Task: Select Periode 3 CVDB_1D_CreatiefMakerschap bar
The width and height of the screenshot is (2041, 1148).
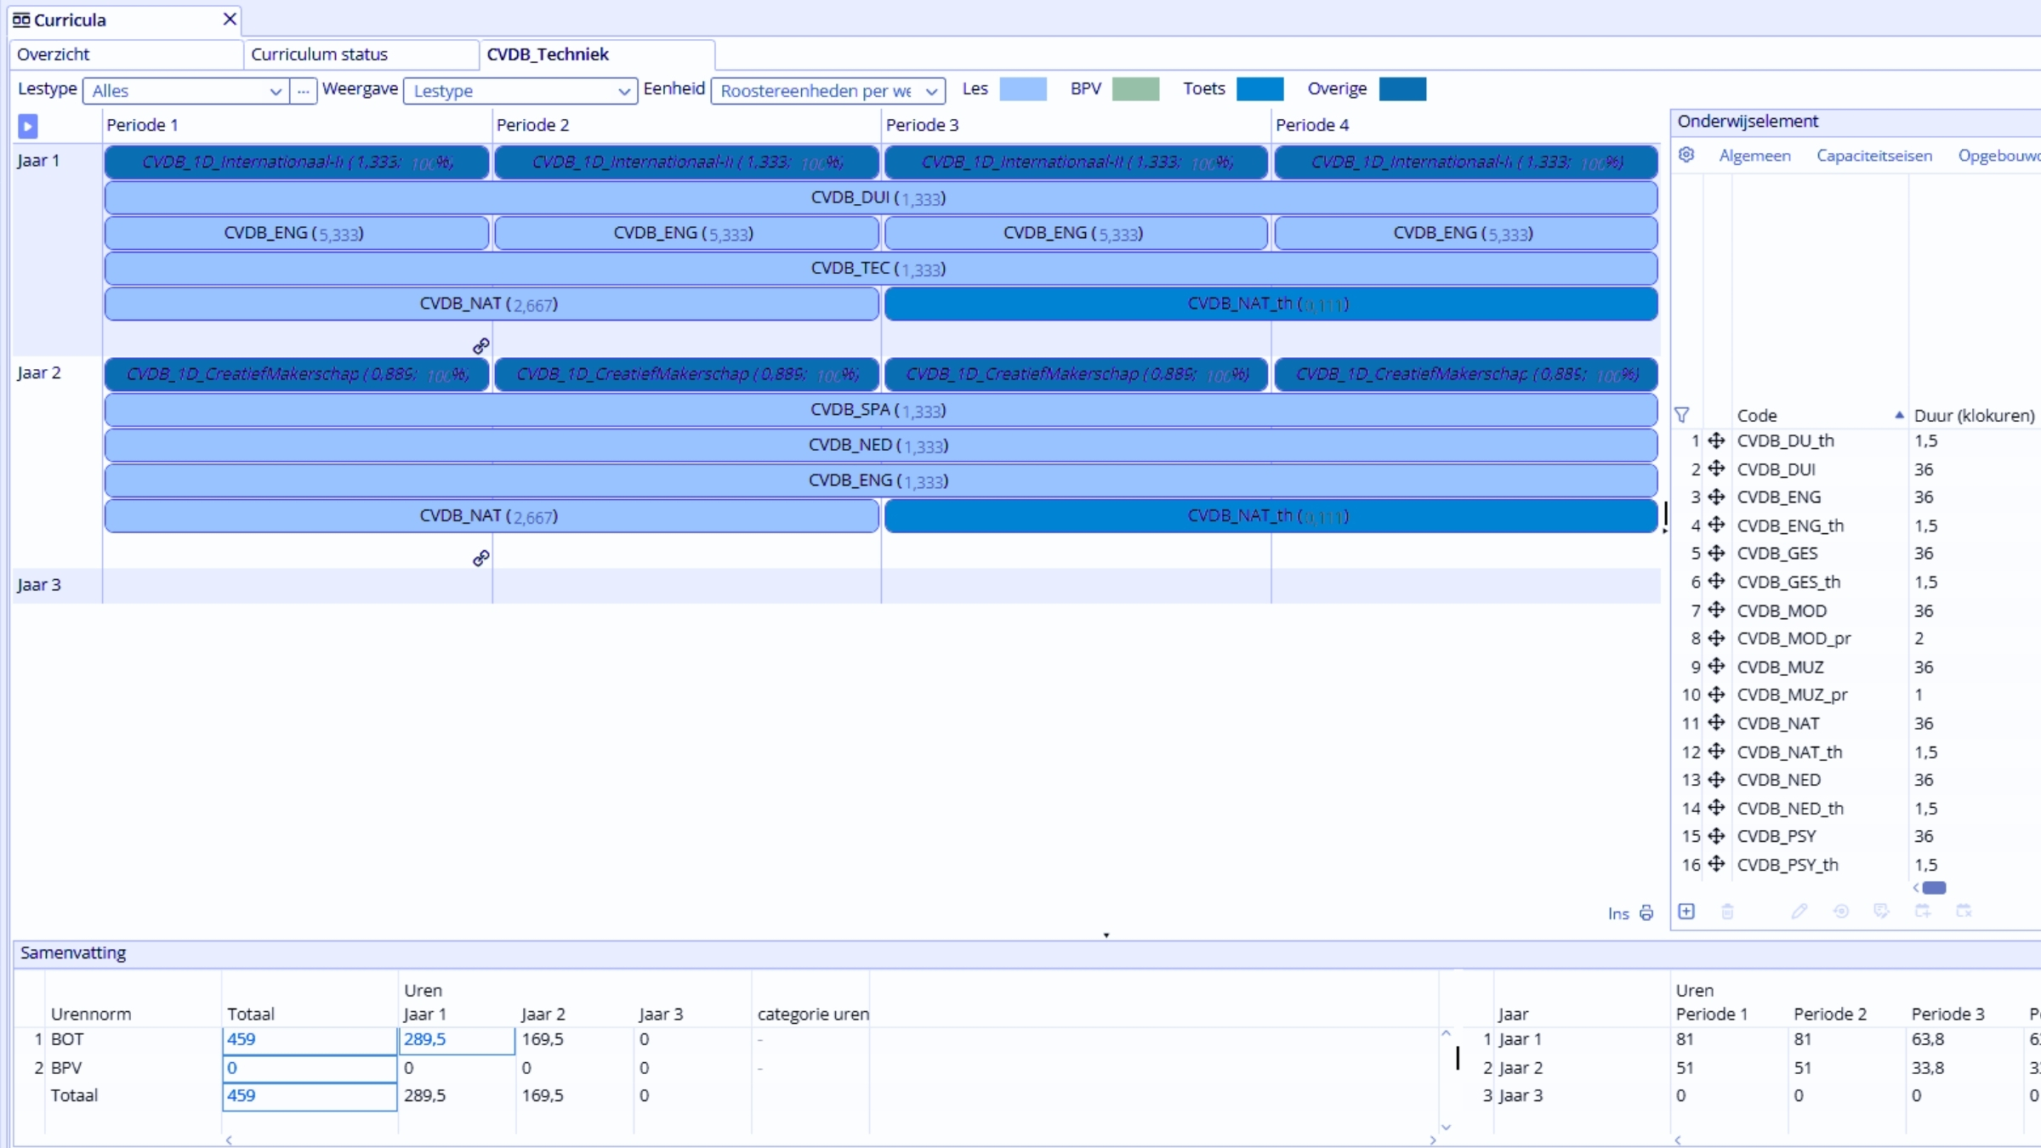Action: click(x=1077, y=374)
